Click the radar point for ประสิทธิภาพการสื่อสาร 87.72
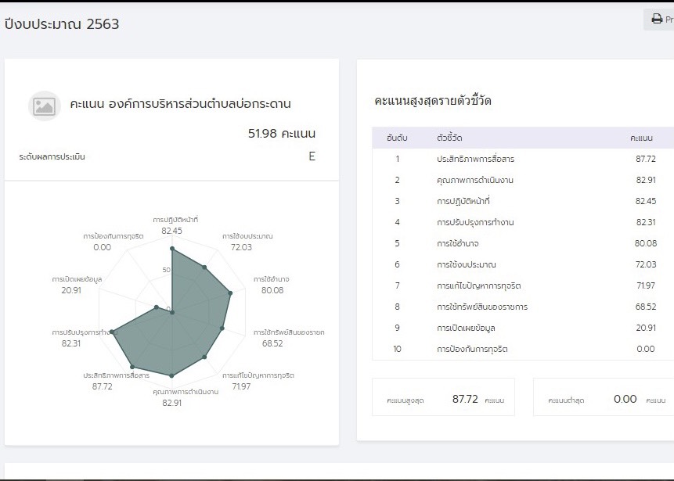 coord(132,366)
